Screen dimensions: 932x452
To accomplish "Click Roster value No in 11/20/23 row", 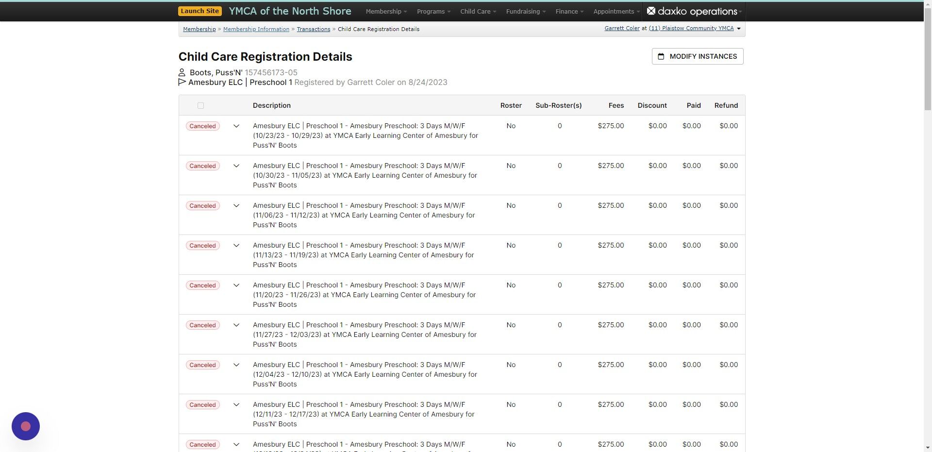I will click(x=511, y=285).
